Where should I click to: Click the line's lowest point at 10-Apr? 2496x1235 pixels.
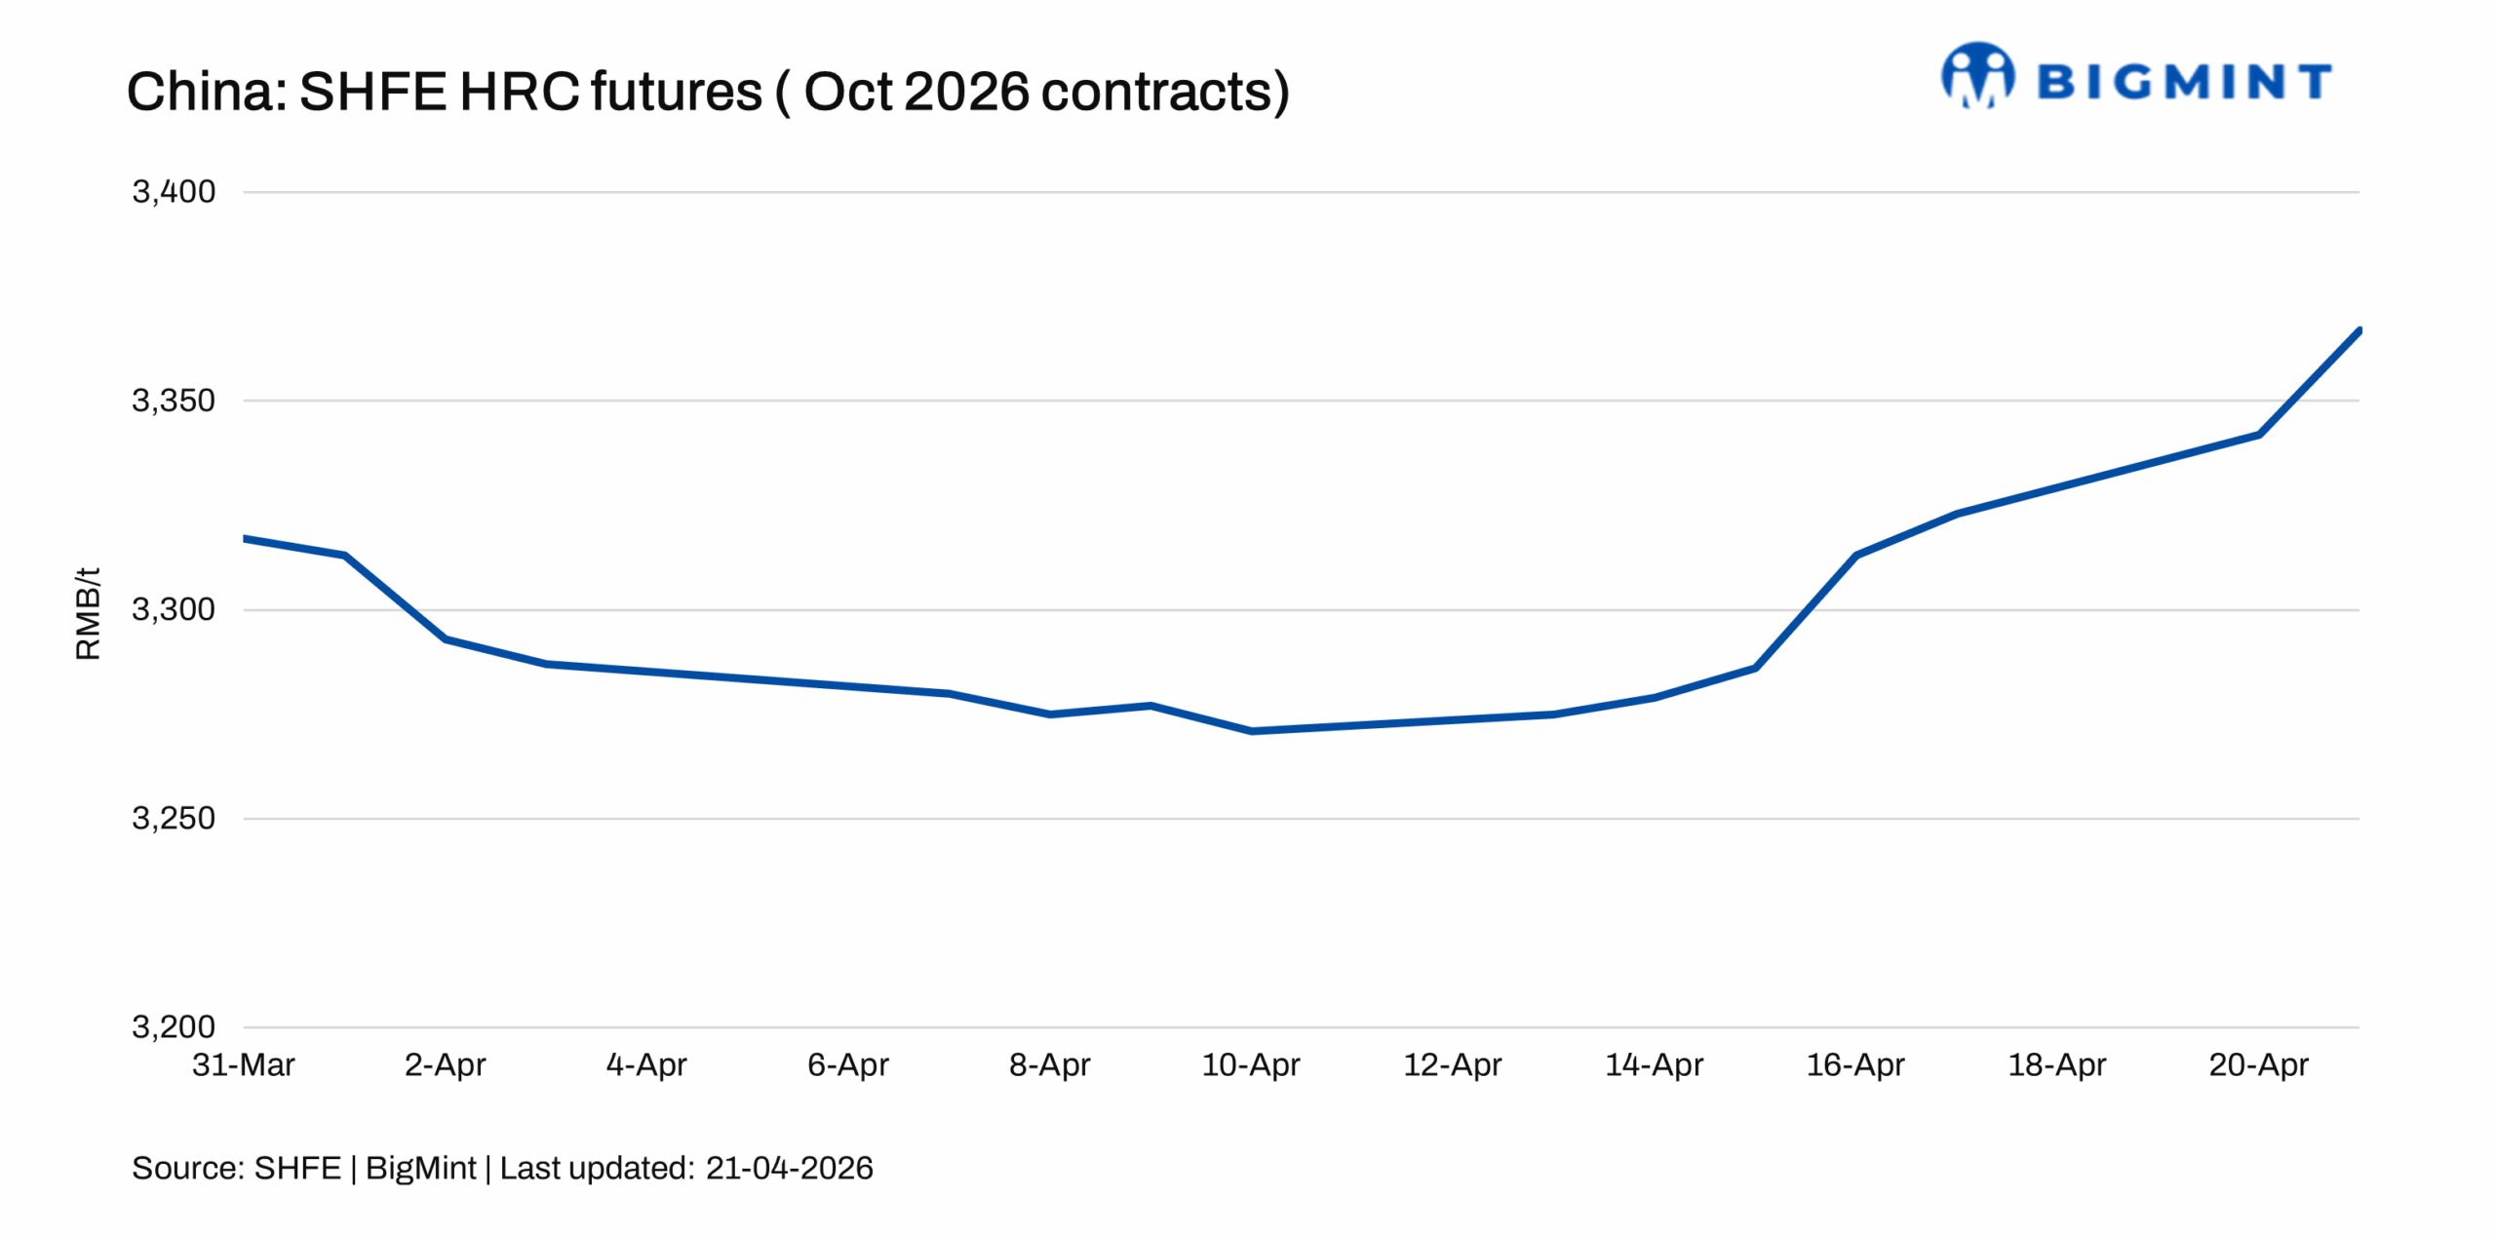click(x=1251, y=730)
